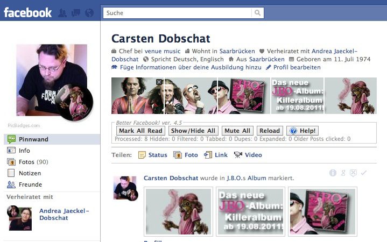Image resolution: width=387 pixels, height=242 pixels.
Task: Click the Facebook logo
Action: (27, 12)
